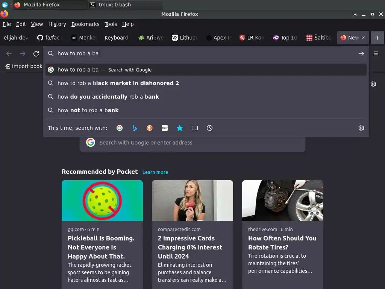The width and height of the screenshot is (385, 289).
Task: Open 'How Often Should You Rotate Tires?' headline
Action: (x=282, y=243)
